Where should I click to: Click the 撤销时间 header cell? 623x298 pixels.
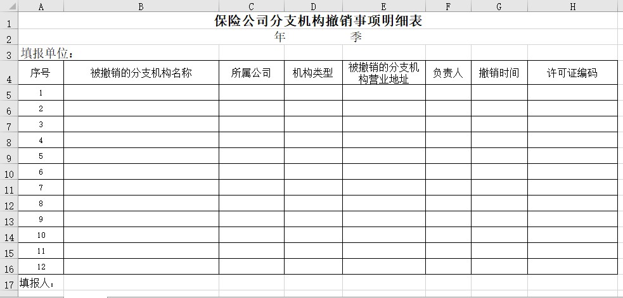(x=499, y=73)
